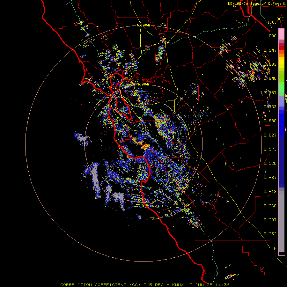Click the 0.413 scale value
This screenshot has height=287, width=287.
pyautogui.click(x=270, y=192)
